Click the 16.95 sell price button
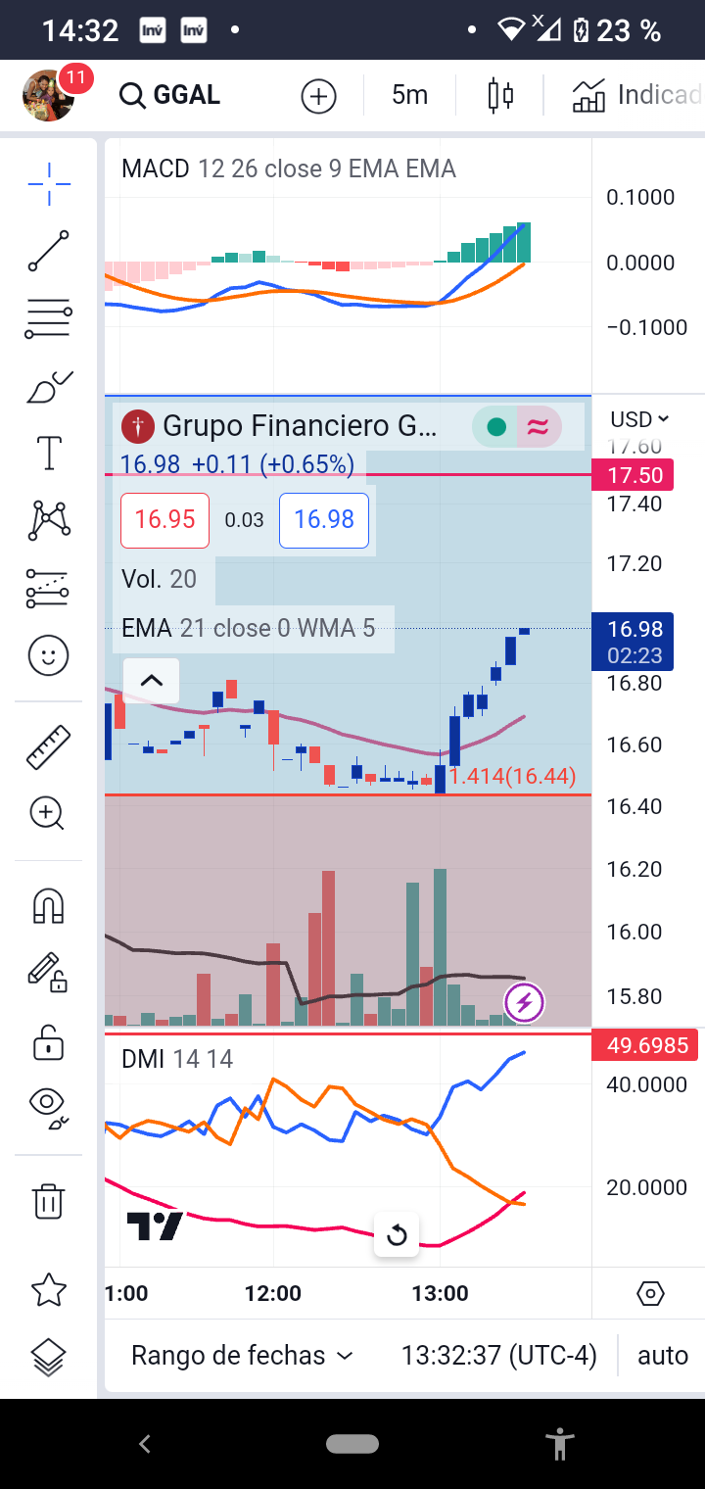This screenshot has height=1489, width=705. [164, 520]
